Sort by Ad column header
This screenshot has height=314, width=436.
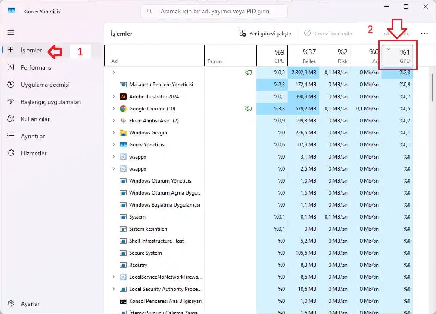coord(155,55)
